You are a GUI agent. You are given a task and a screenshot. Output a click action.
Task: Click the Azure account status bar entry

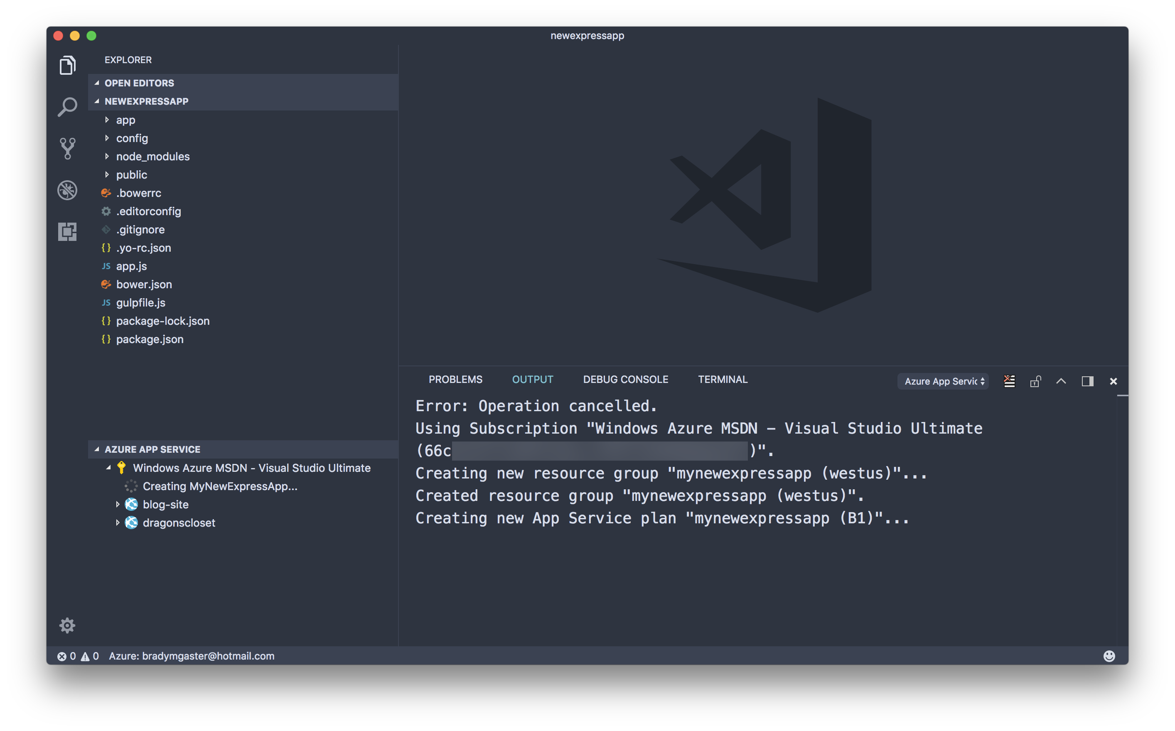(x=192, y=656)
